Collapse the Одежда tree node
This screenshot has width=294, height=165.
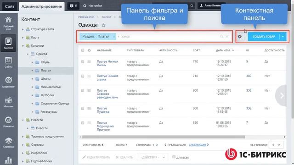pos(28,54)
